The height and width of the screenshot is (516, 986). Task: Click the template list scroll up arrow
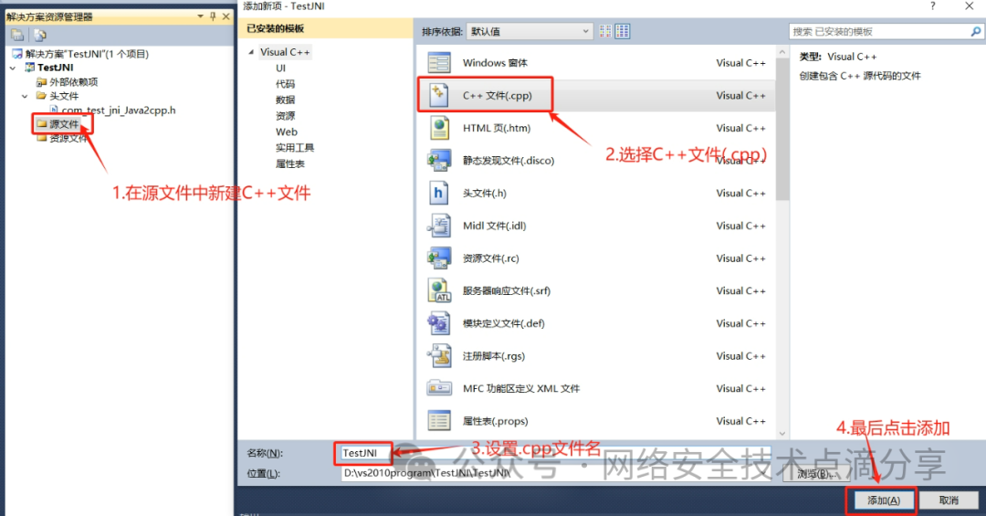[x=782, y=51]
